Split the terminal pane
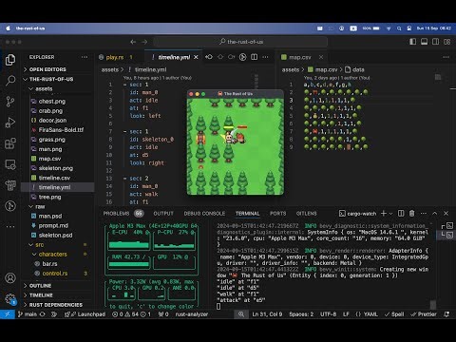The image size is (456, 342). pos(401,214)
